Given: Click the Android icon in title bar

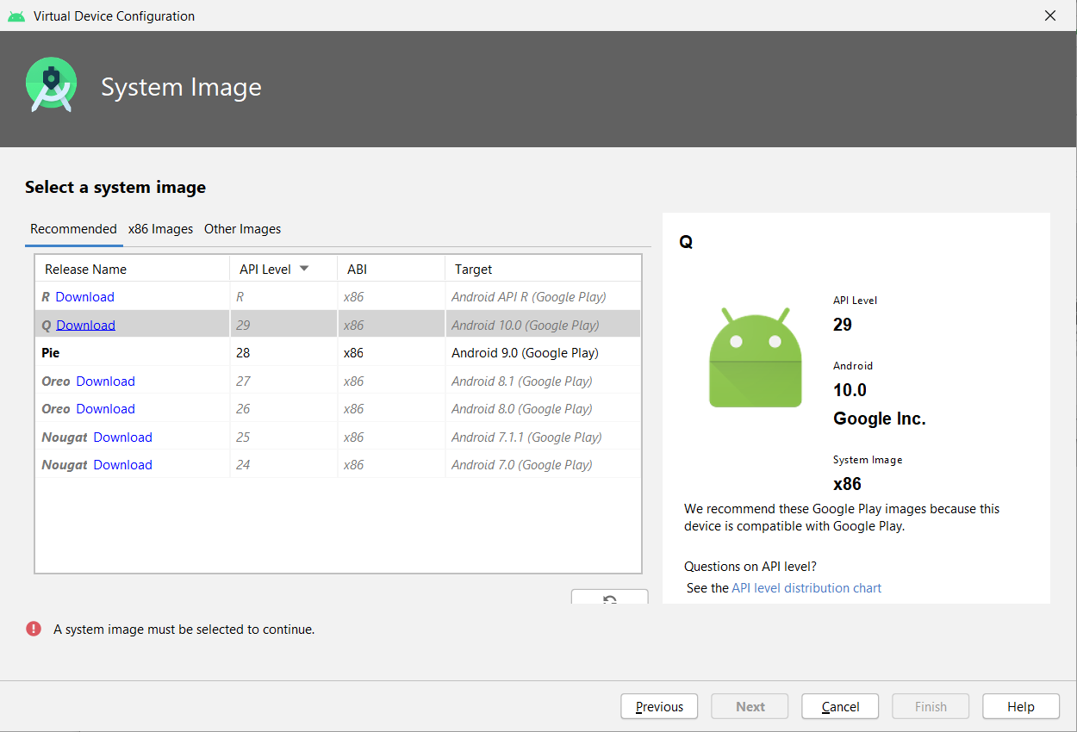Looking at the screenshot, I should pyautogui.click(x=16, y=16).
